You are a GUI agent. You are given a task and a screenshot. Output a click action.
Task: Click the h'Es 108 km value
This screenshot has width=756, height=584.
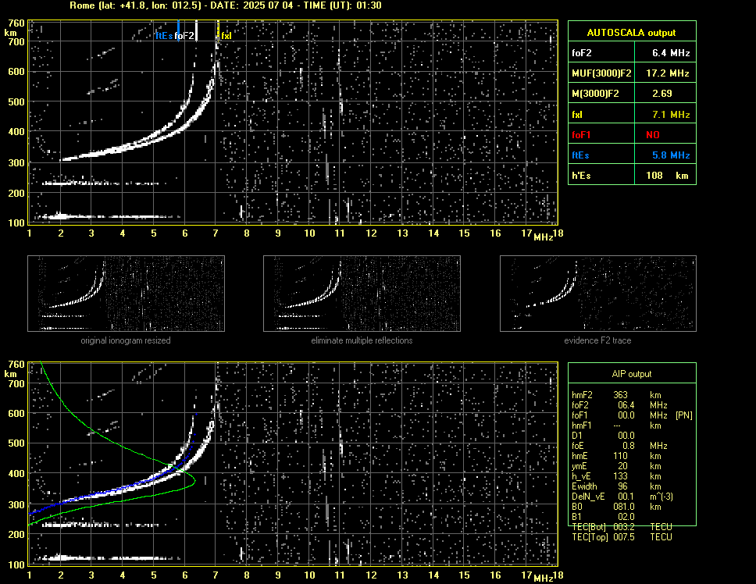[x=667, y=176]
